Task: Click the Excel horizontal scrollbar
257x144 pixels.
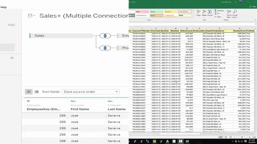Action: 179,134
